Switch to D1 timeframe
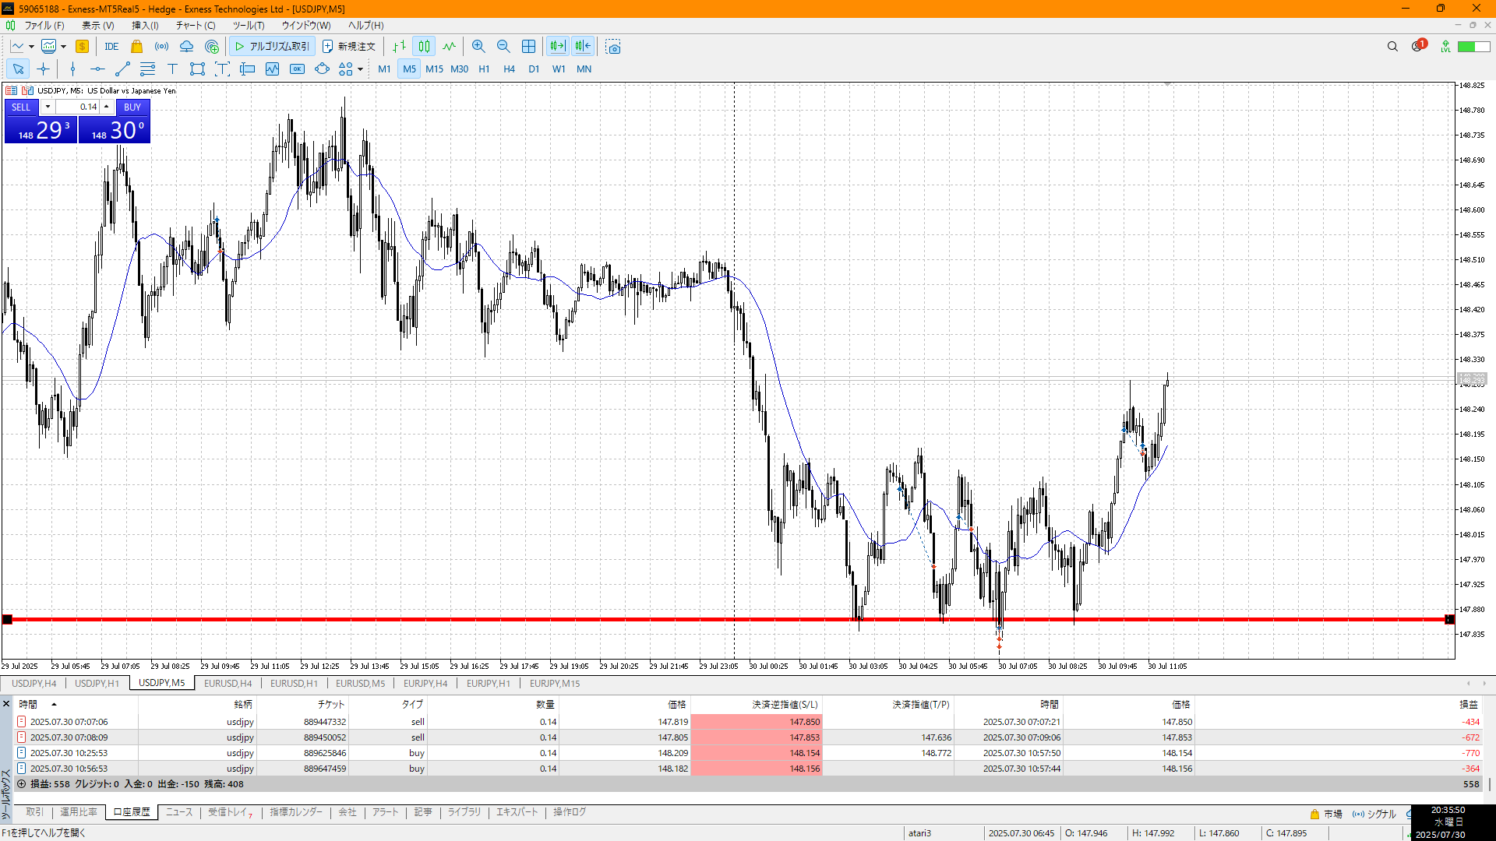The image size is (1496, 841). [x=534, y=69]
